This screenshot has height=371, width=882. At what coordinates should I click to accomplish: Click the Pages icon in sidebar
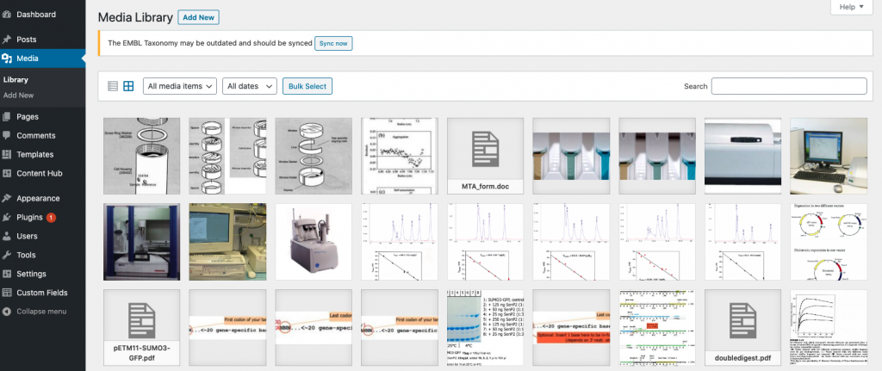[7, 117]
